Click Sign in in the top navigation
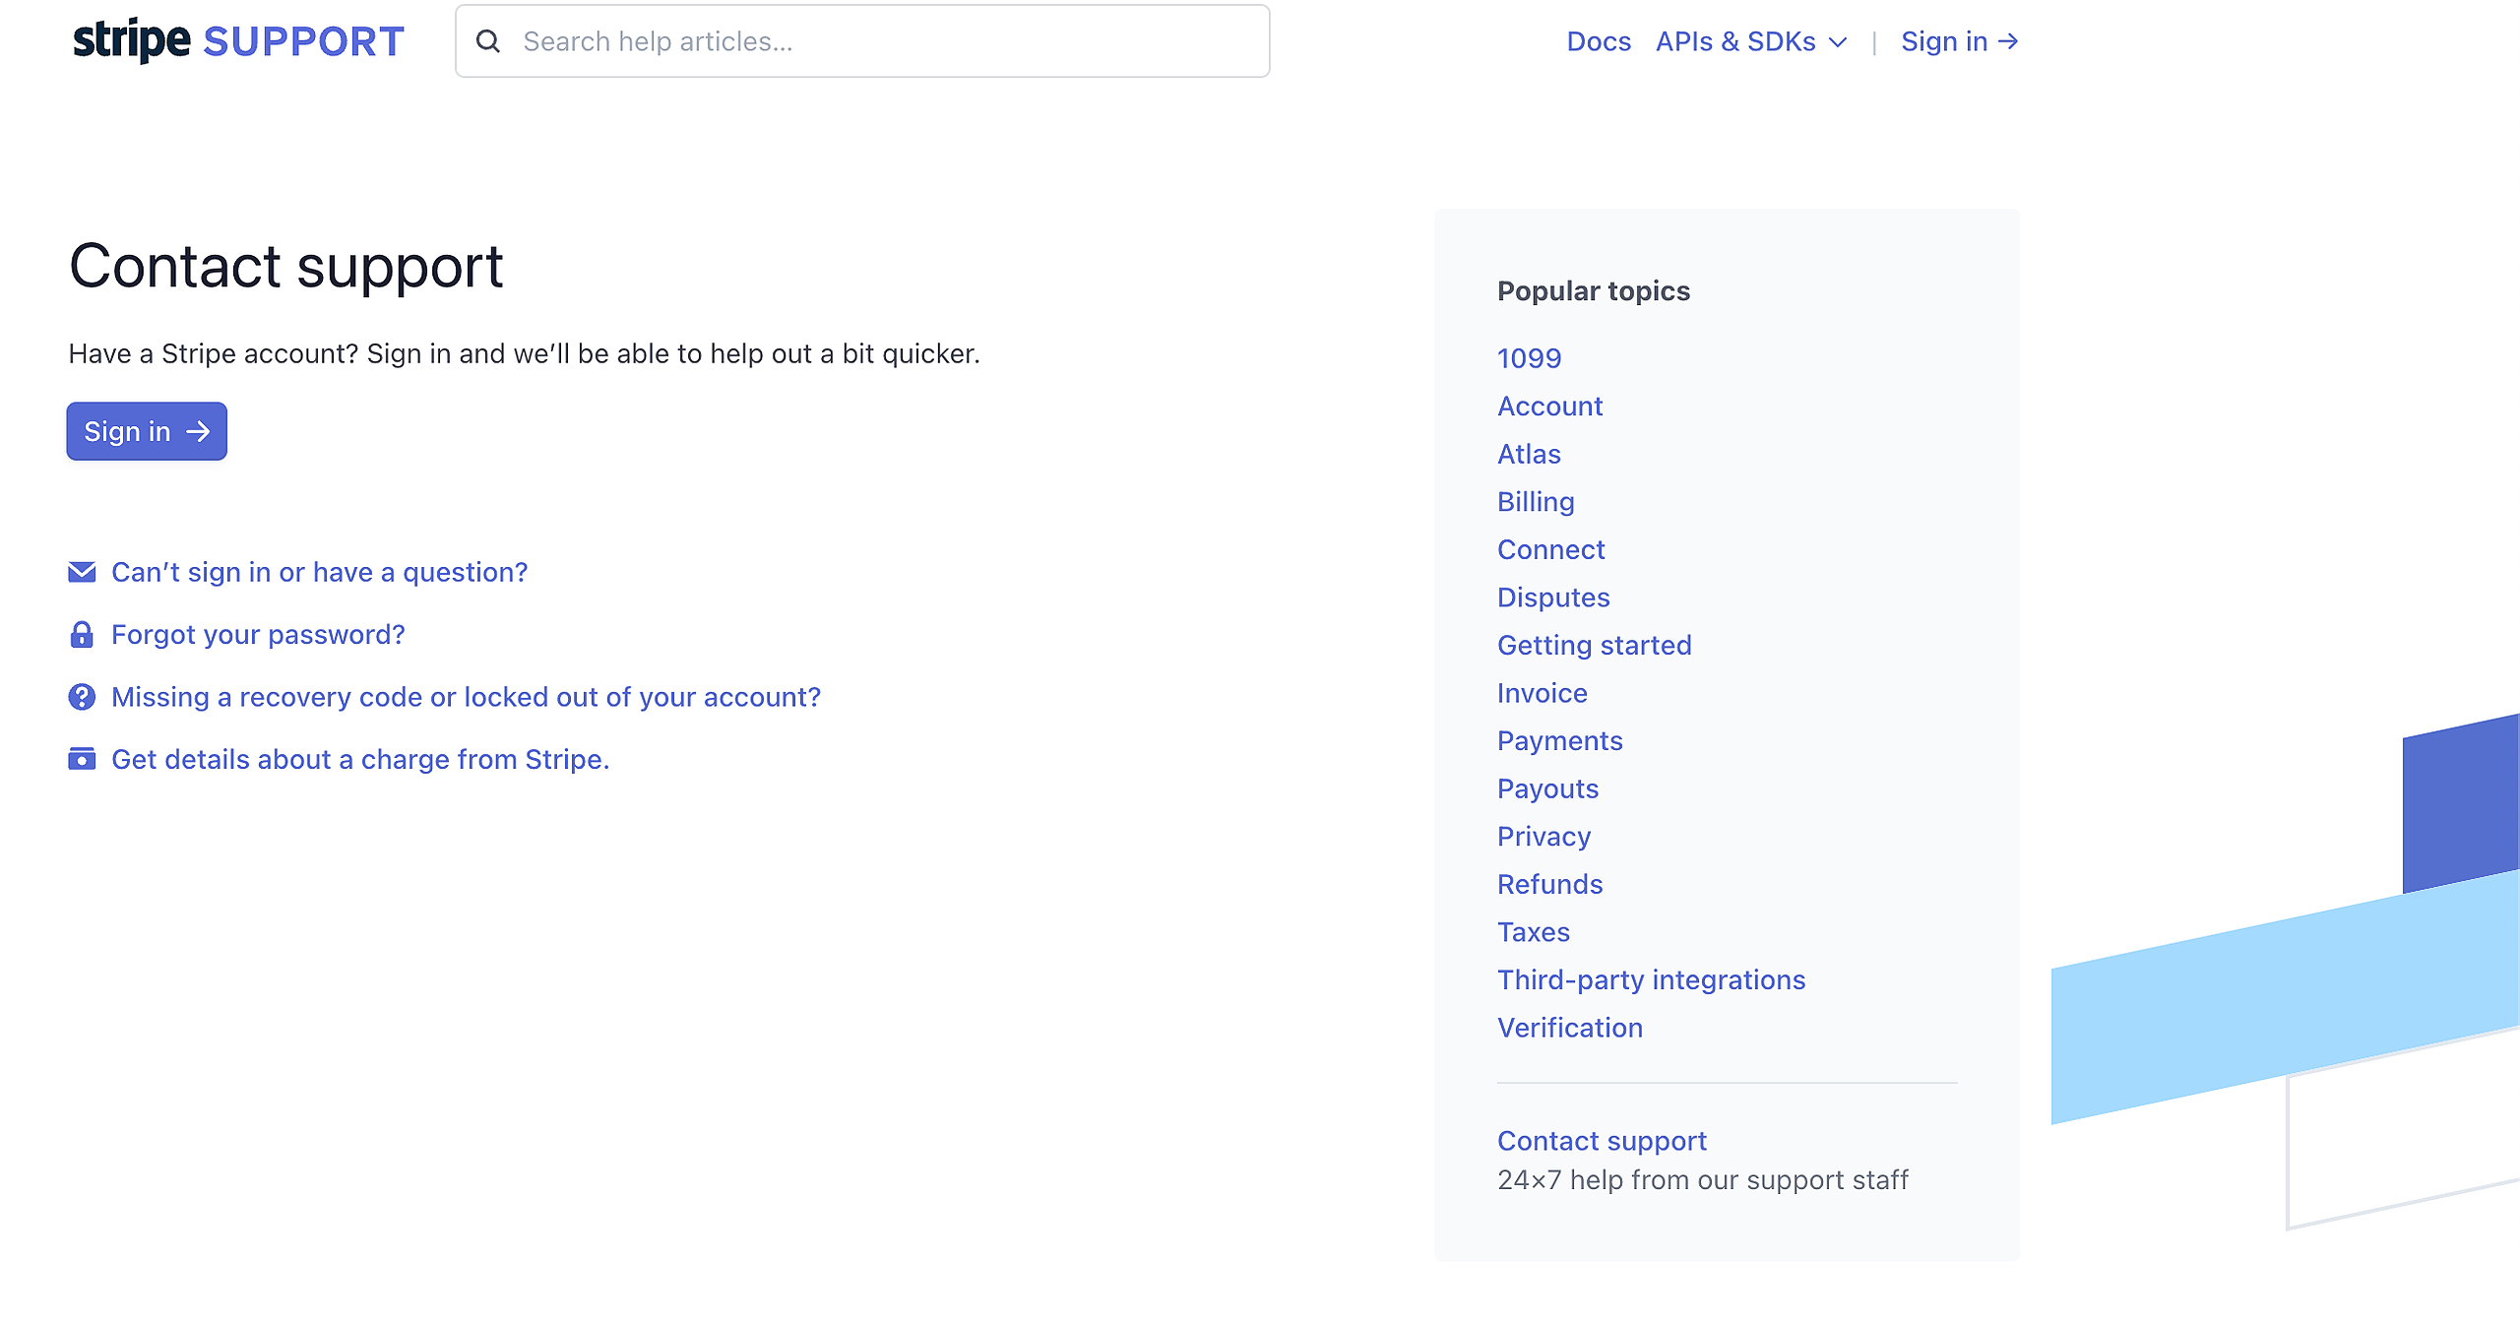2520x1321 pixels. point(1959,41)
